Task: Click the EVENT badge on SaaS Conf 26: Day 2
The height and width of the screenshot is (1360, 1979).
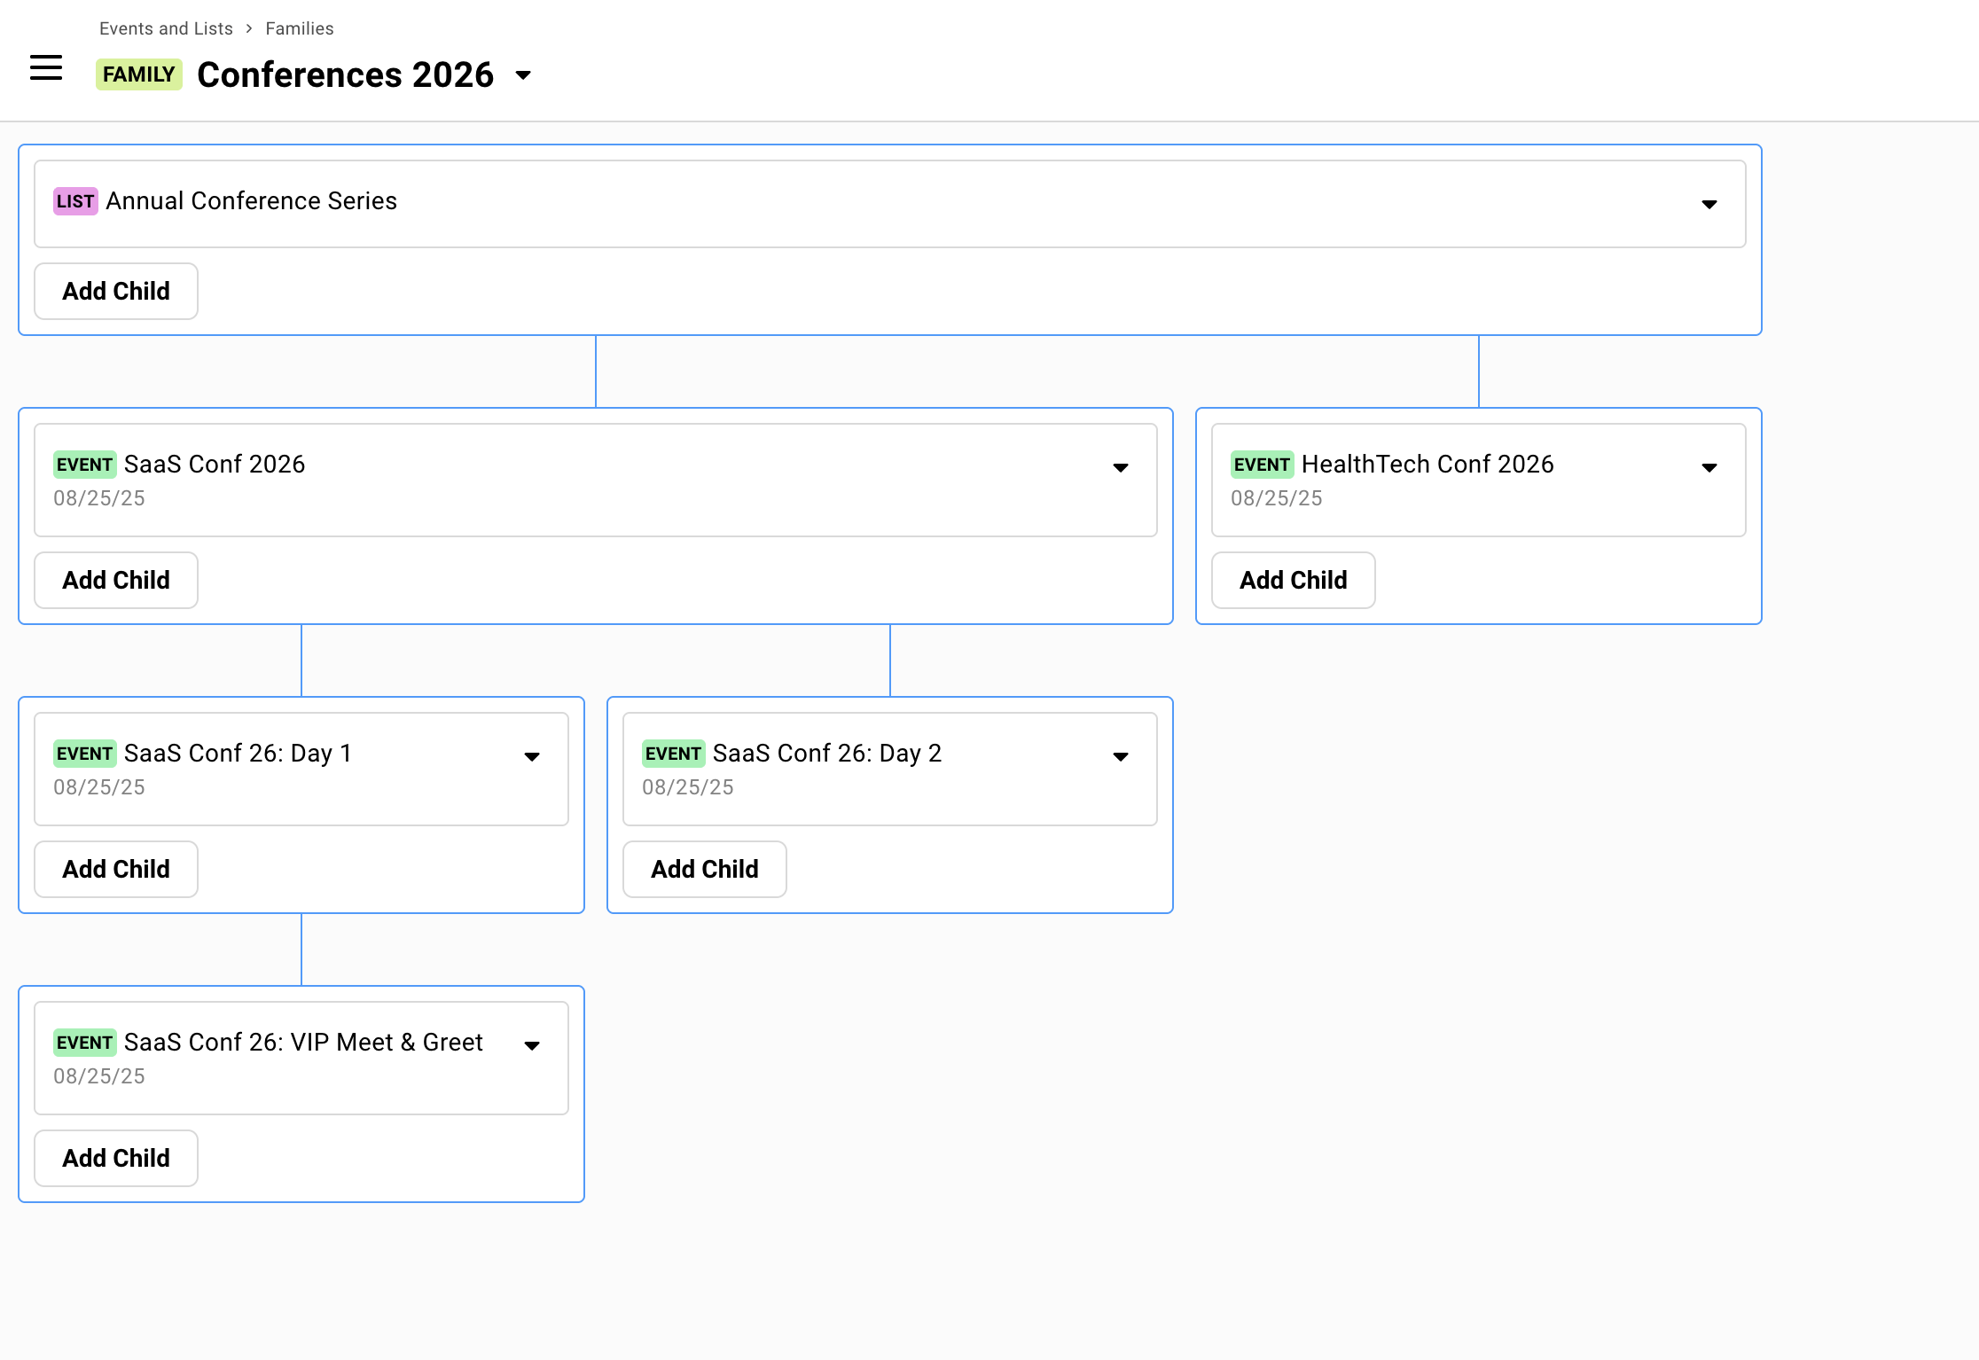Action: (674, 753)
